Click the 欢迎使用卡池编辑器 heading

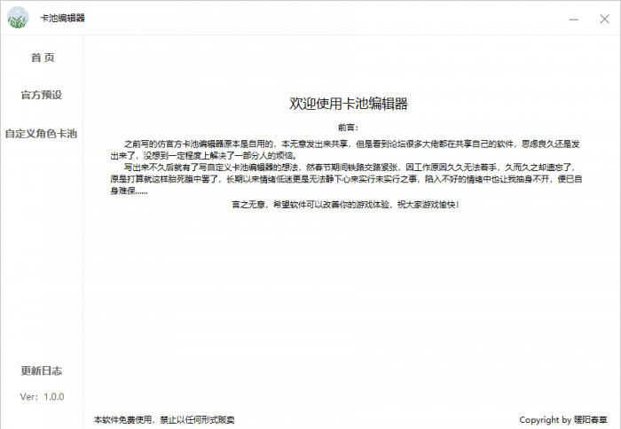click(349, 104)
